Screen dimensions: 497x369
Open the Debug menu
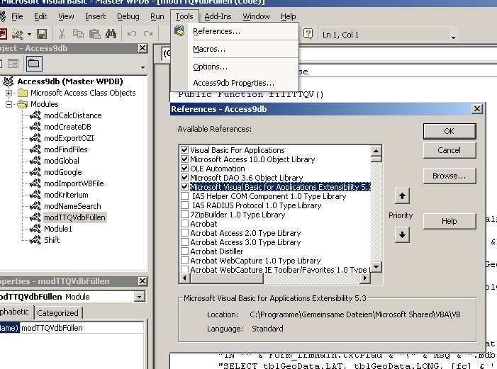coord(128,16)
